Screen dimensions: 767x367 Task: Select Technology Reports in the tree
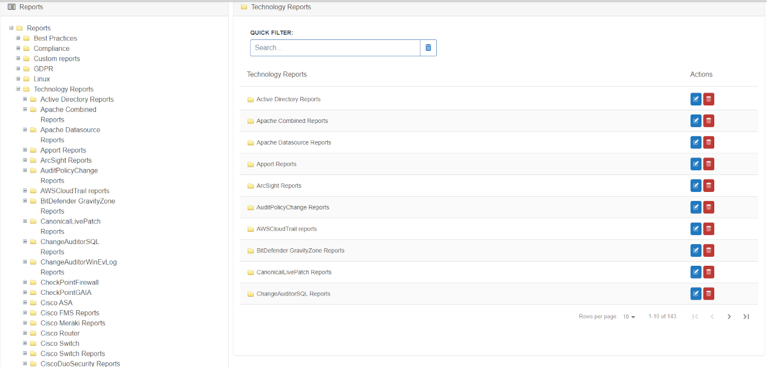click(64, 89)
